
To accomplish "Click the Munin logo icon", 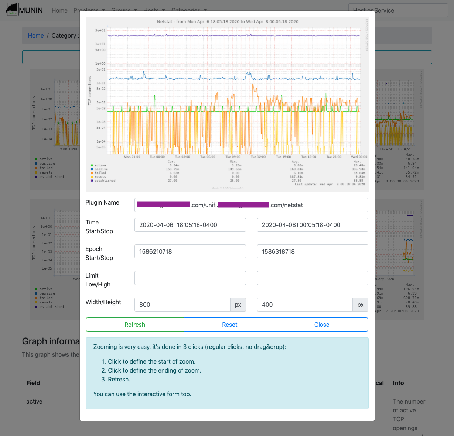I will coord(12,9).
